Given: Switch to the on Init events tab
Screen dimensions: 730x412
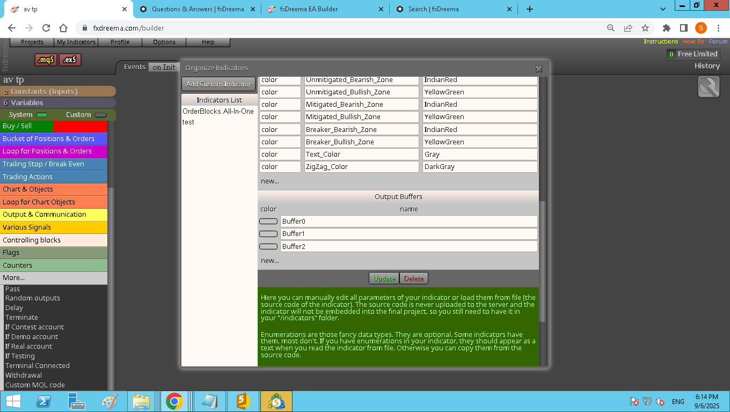Looking at the screenshot, I should coord(164,67).
